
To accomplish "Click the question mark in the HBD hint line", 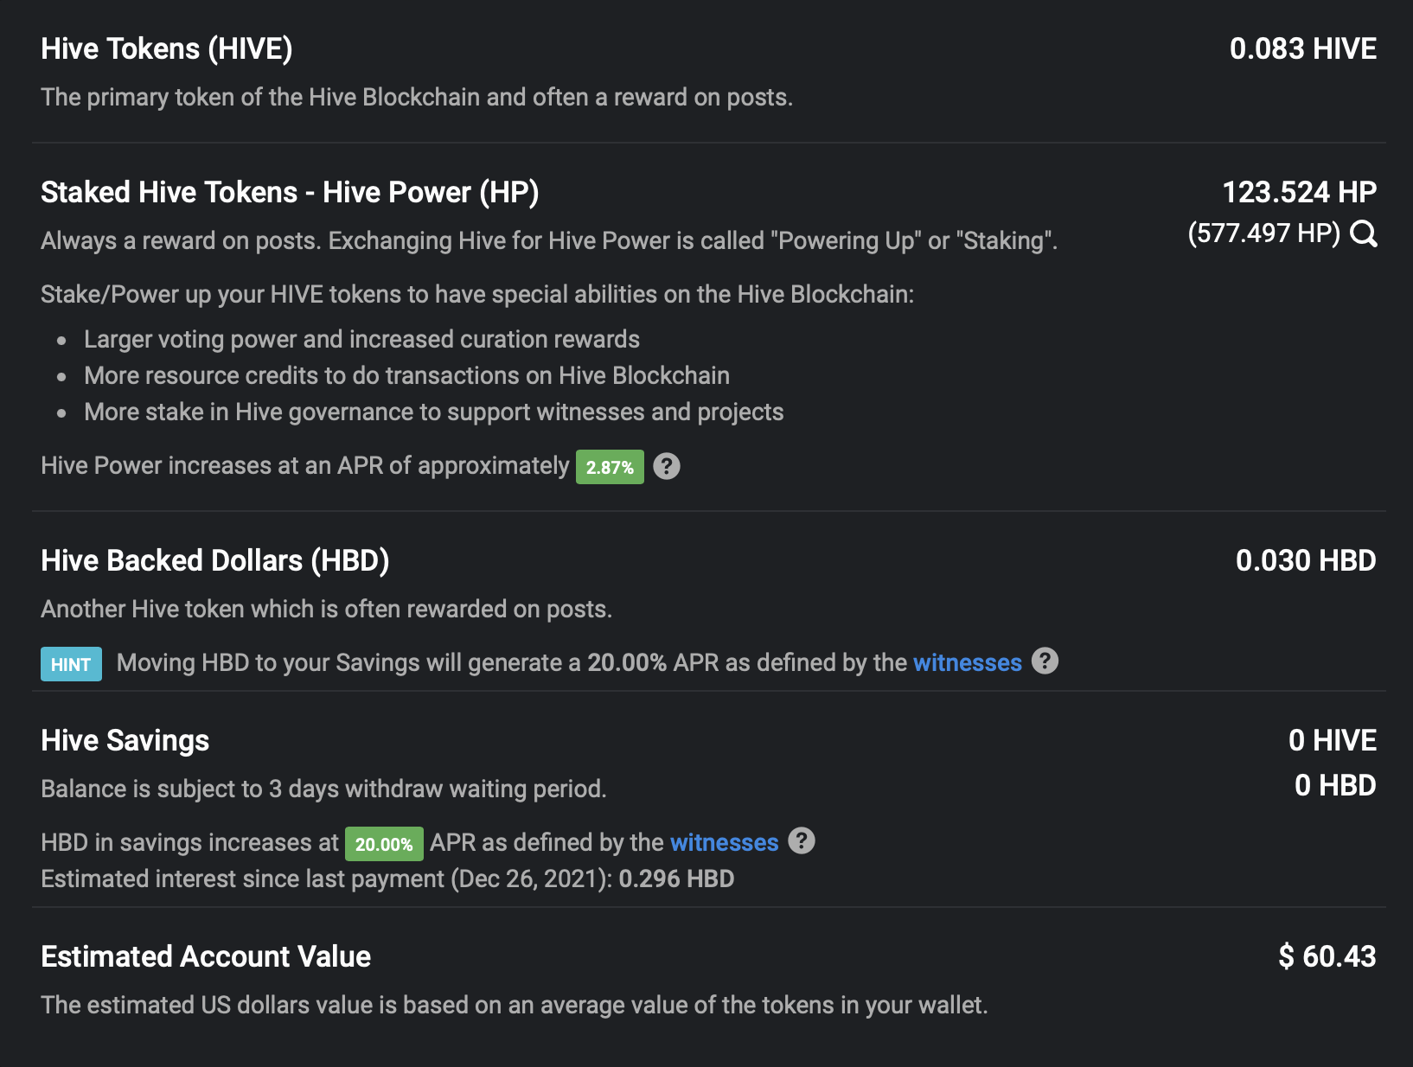I will [x=1045, y=661].
